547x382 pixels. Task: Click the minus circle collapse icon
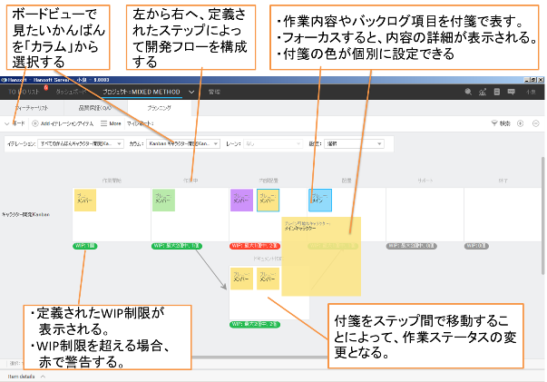(x=536, y=123)
